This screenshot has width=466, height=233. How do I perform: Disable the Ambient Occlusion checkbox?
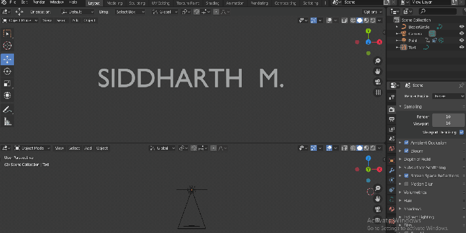tap(406, 143)
